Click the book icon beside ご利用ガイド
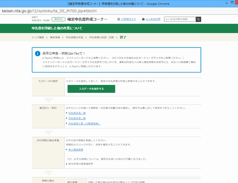The width and height of the screenshot is (238, 183). [x=119, y=19]
